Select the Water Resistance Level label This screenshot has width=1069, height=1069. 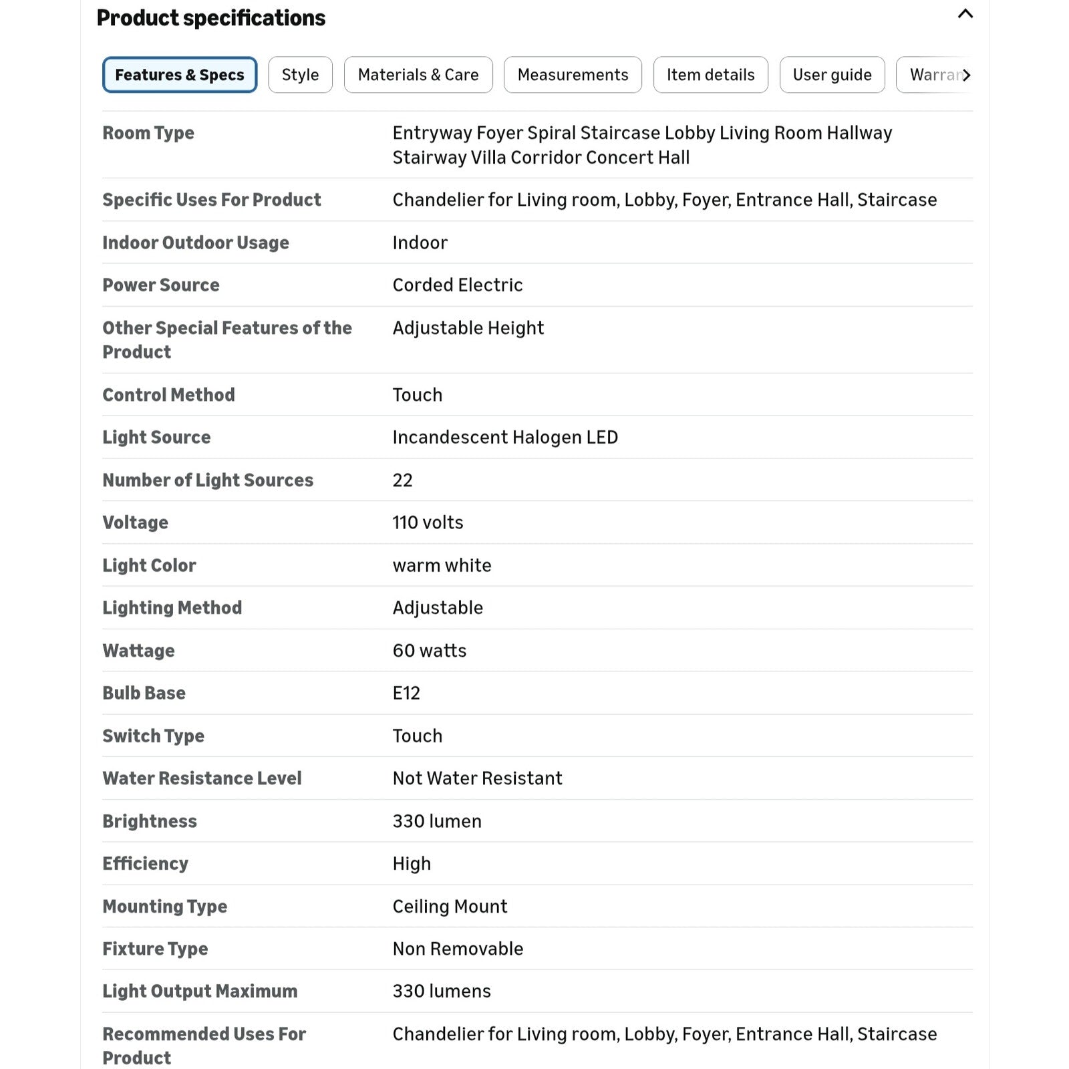coord(202,778)
